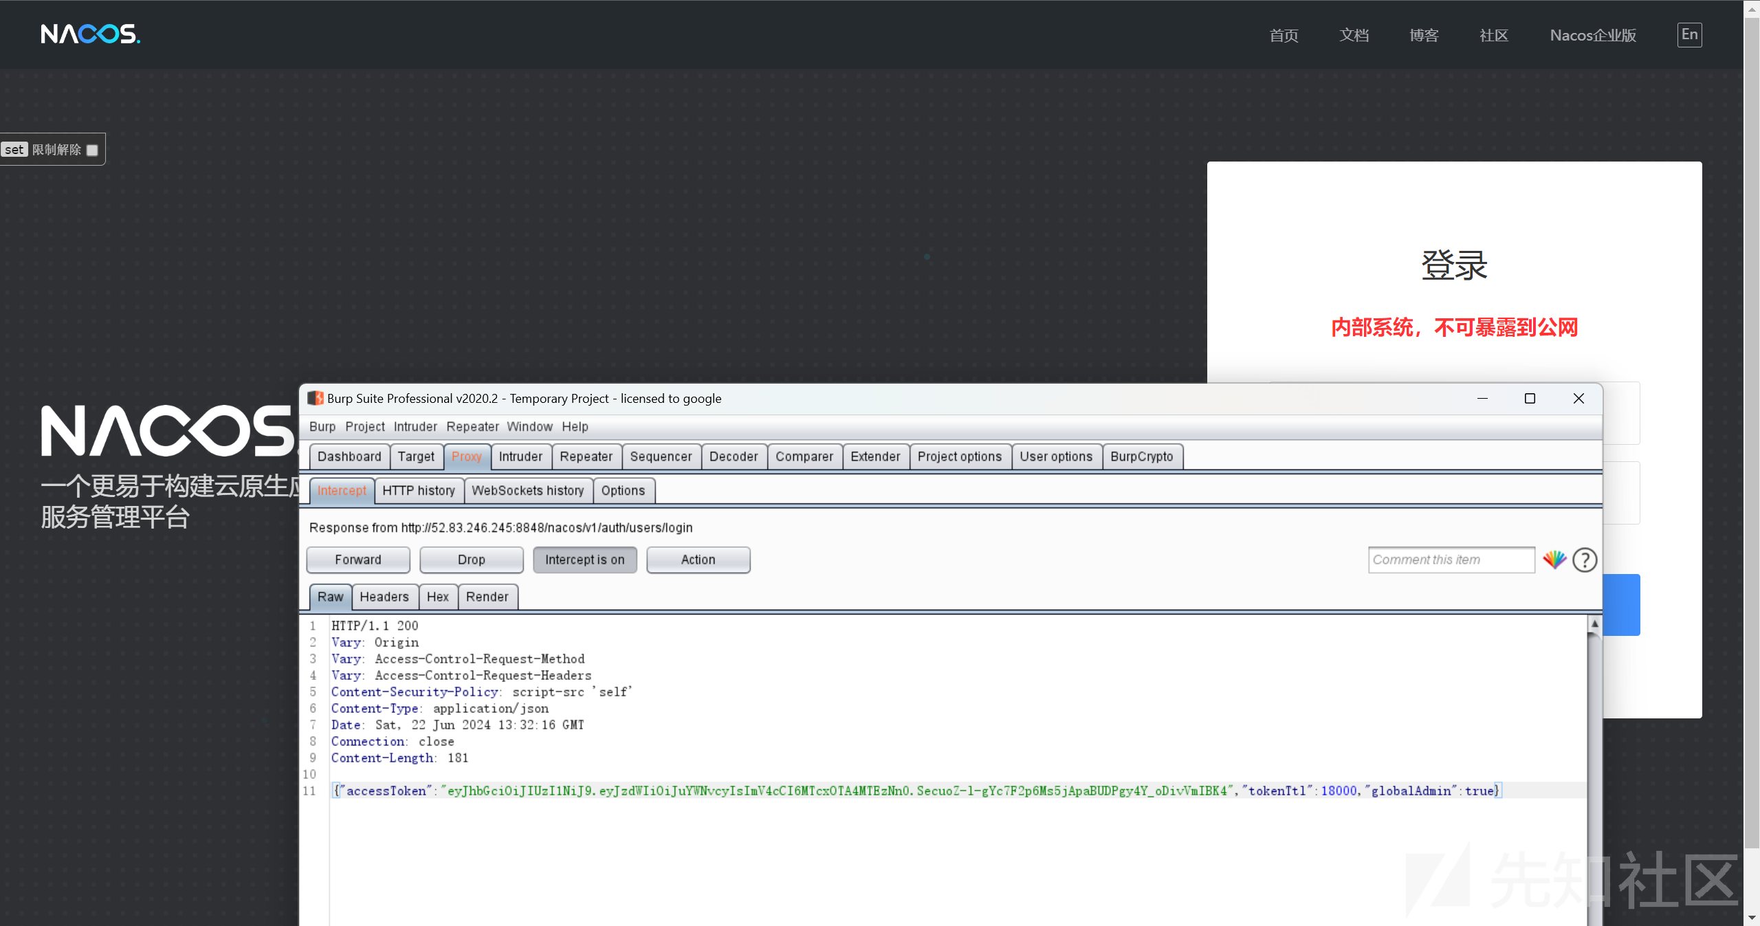Image resolution: width=1760 pixels, height=926 pixels.
Task: Switch to the Sequencer tab
Action: (661, 456)
